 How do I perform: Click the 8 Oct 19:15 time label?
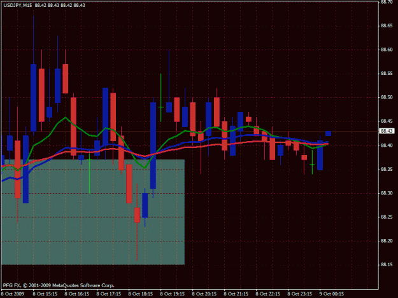pyautogui.click(x=173, y=294)
